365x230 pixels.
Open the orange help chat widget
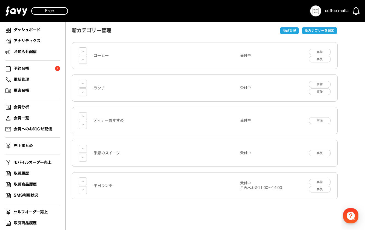[351, 216]
